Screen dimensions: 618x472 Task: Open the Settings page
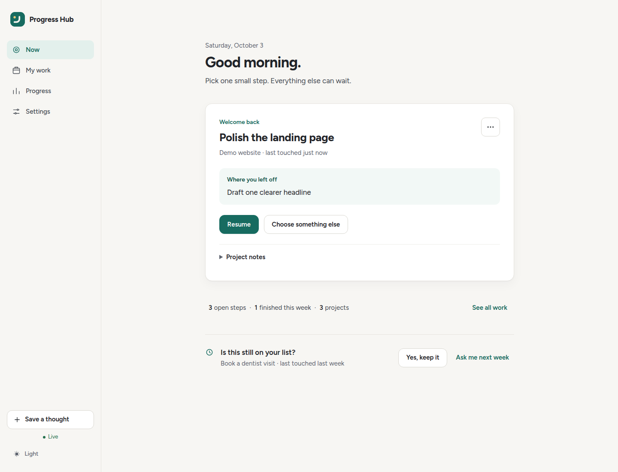coord(50,112)
